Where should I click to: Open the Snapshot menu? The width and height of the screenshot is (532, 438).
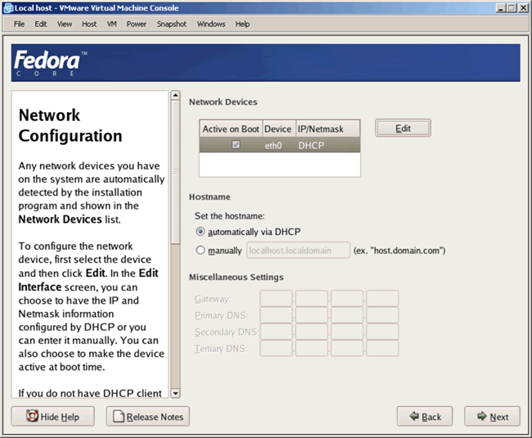[172, 24]
